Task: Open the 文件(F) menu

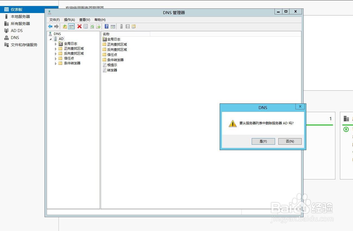Action: (55, 20)
